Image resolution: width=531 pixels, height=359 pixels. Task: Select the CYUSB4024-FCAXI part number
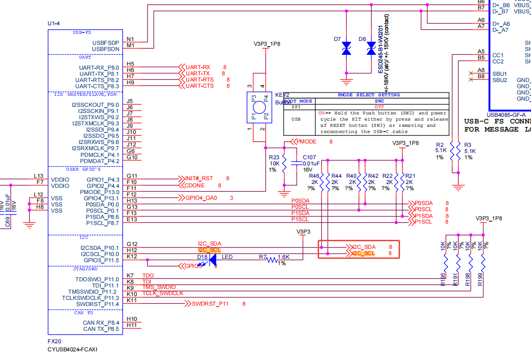(72, 349)
